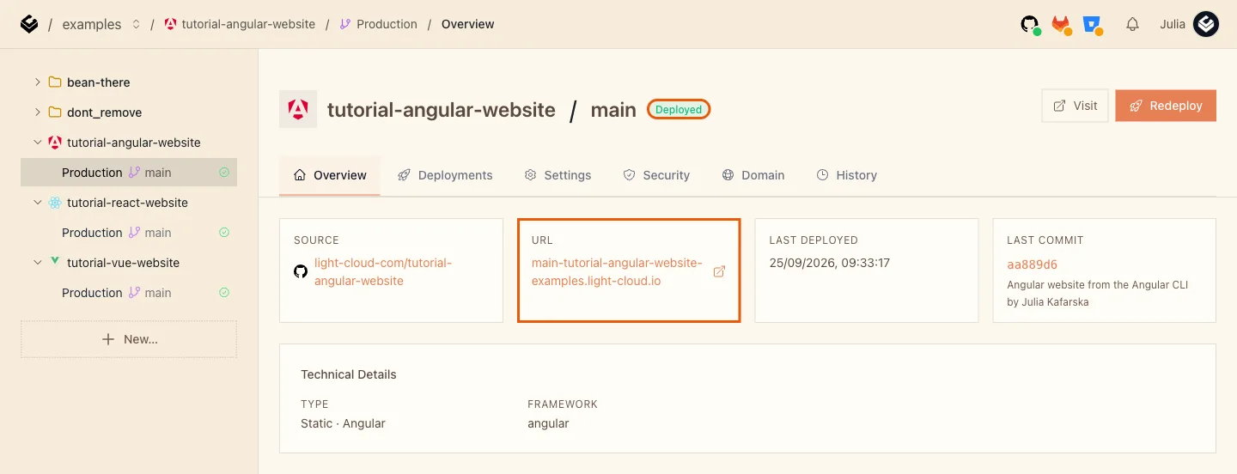Click the external link icon in URL card
1237x474 pixels.
pos(720,272)
